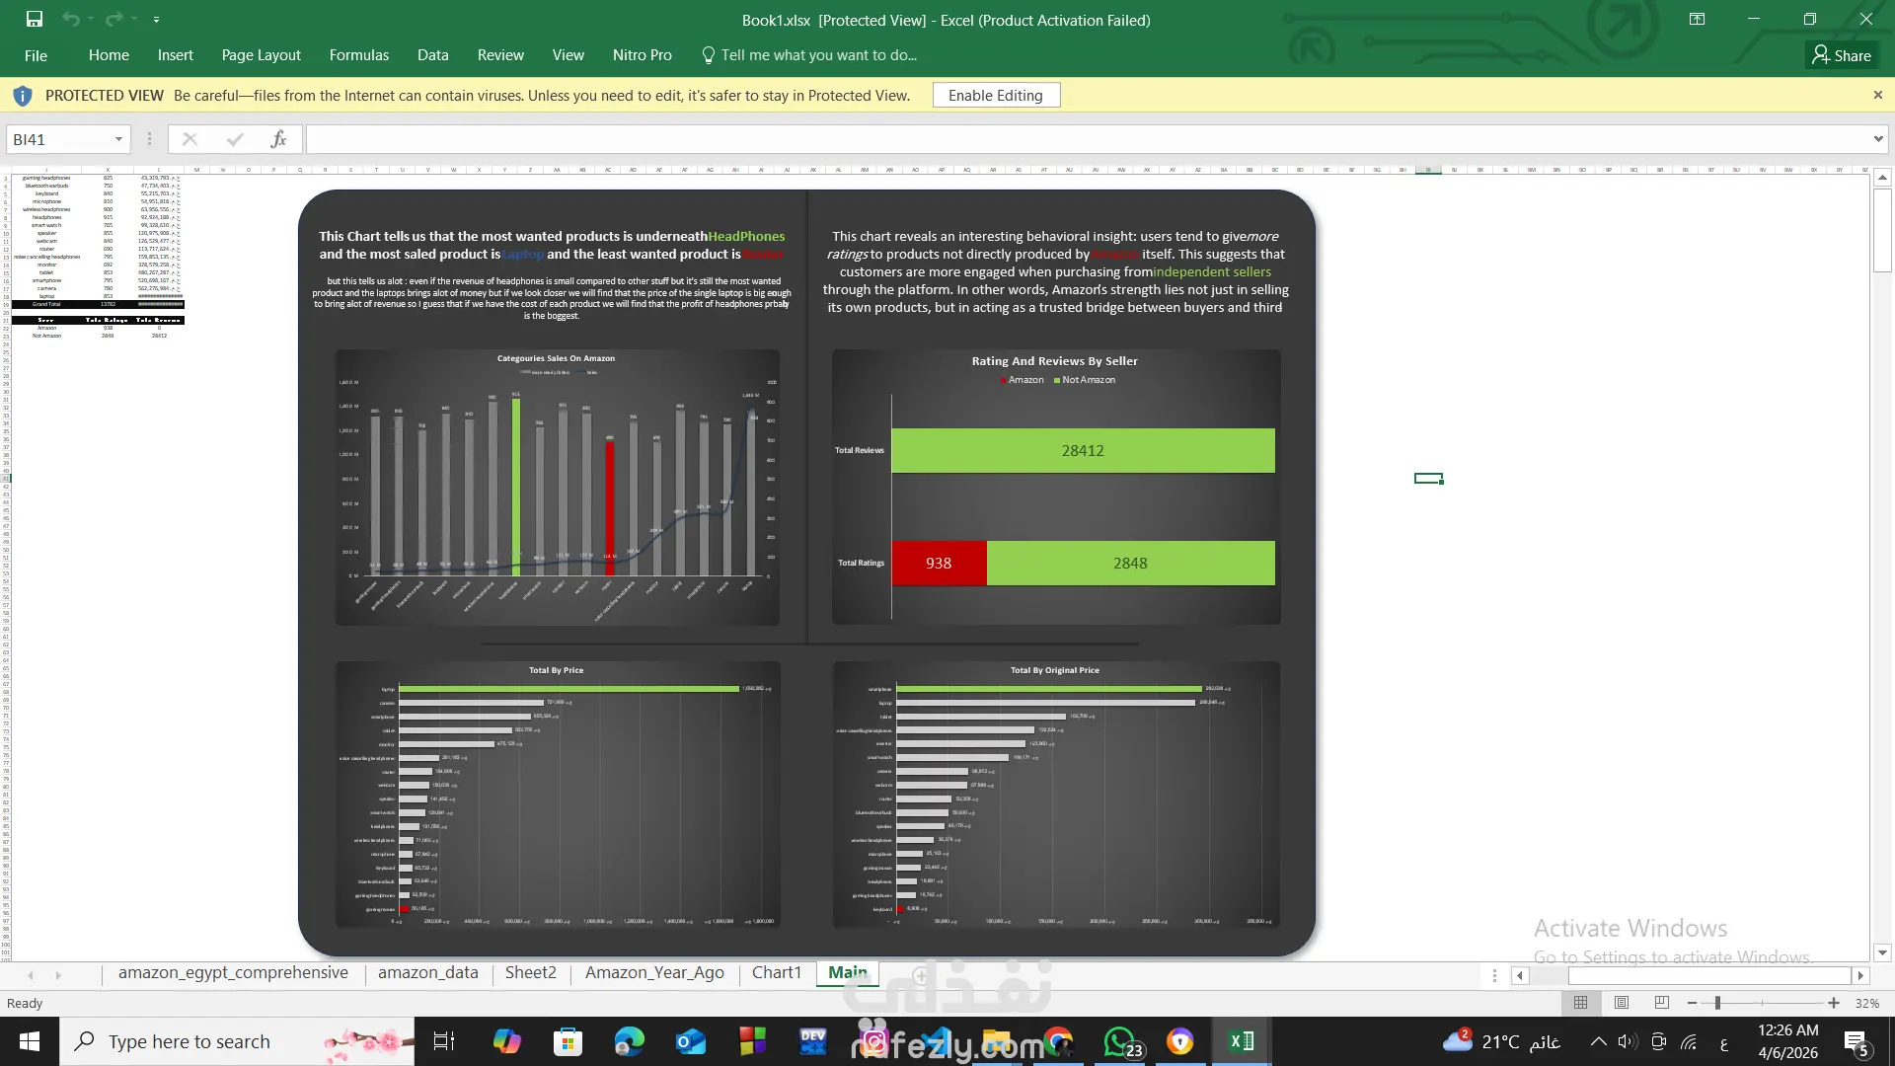This screenshot has width=1895, height=1066.
Task: Open Ribbon Display Options
Action: point(1697,19)
